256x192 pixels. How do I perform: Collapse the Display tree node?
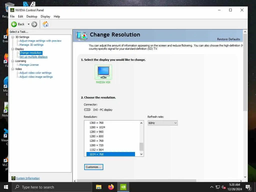tap(12, 49)
